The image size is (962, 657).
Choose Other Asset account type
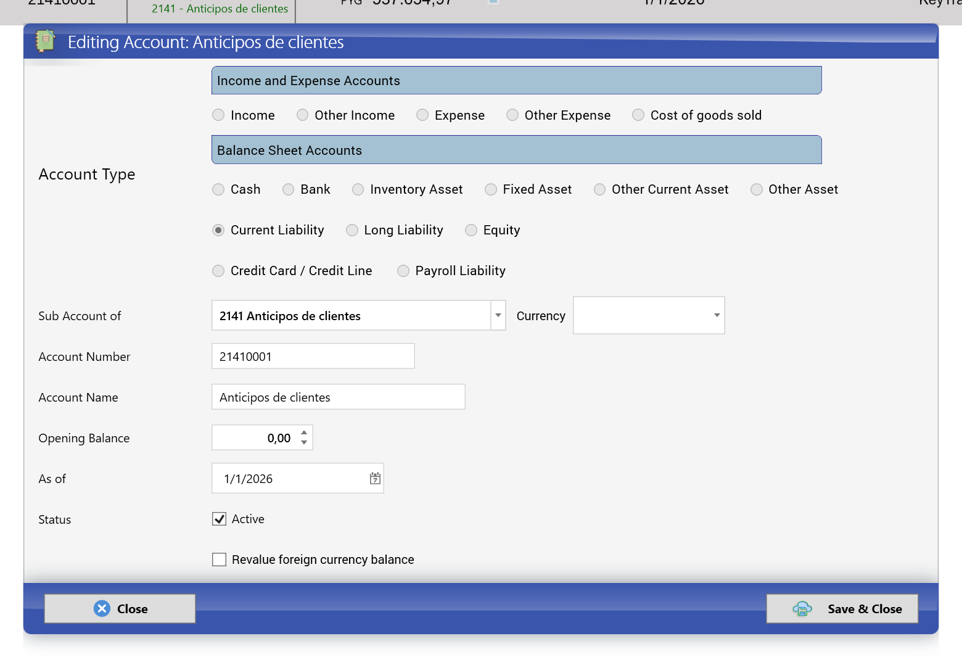[757, 189]
